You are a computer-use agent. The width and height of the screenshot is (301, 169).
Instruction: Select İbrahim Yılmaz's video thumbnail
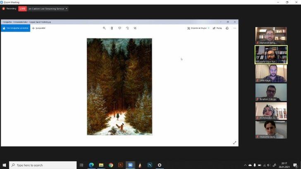(x=271, y=92)
